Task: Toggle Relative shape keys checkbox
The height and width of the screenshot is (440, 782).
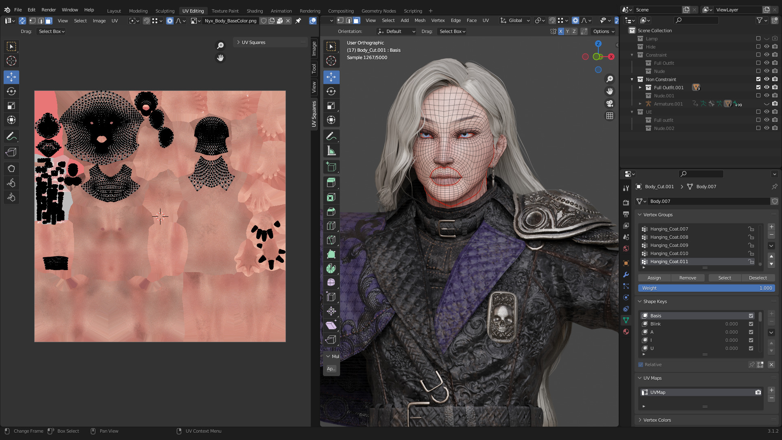Action: tap(641, 365)
